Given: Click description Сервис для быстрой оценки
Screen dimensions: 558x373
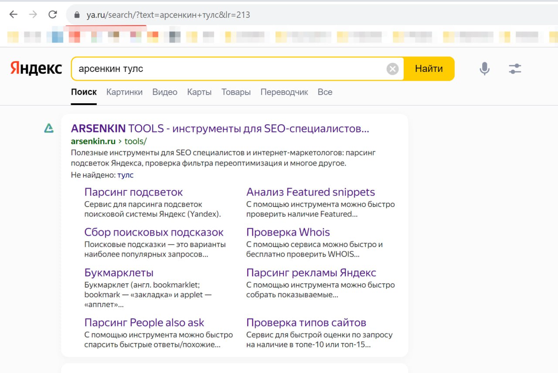Looking at the screenshot, I should tap(320, 340).
